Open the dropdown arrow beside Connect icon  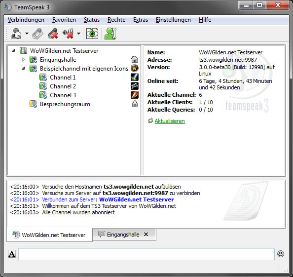(x=27, y=34)
